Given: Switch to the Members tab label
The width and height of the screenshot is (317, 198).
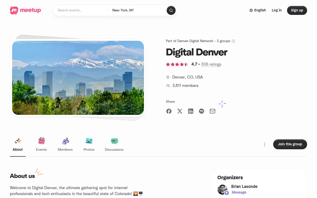Looking at the screenshot, I should coord(65,149).
